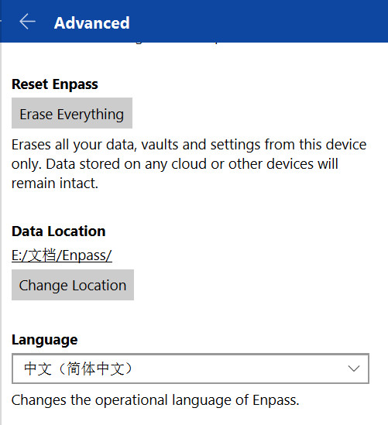Click the Change Location button
The width and height of the screenshot is (388, 425).
click(x=73, y=285)
